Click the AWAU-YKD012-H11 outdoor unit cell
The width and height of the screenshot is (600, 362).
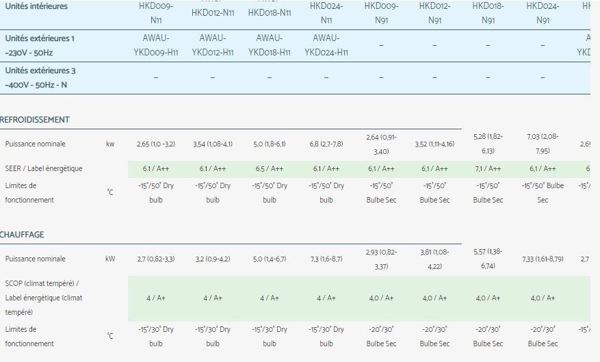click(213, 45)
